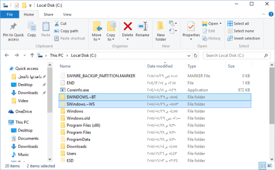Select Quick access in navigation pane
The image size is (275, 170).
[x=24, y=68]
